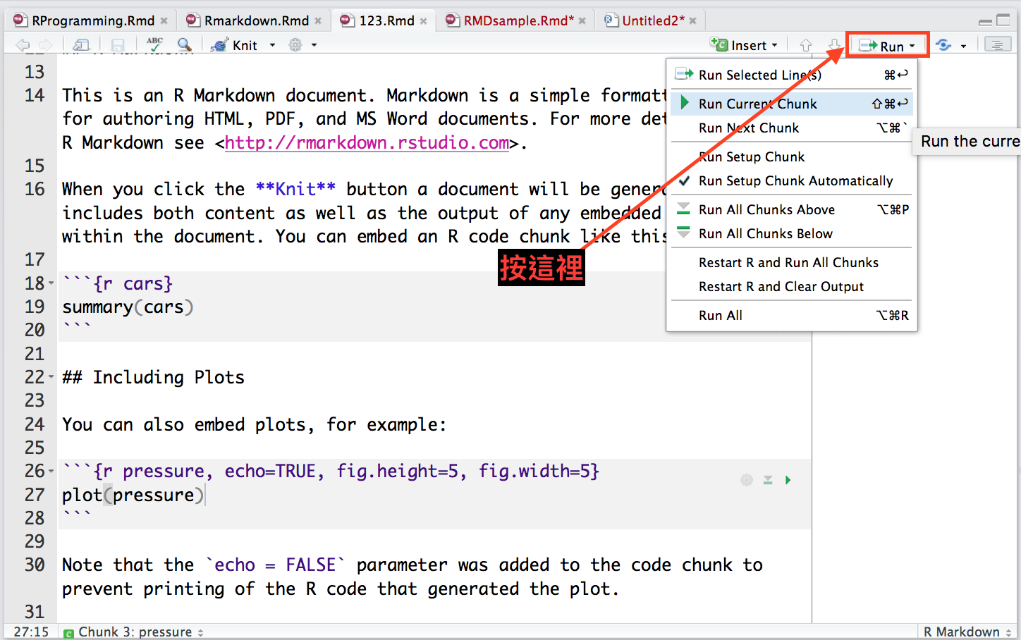The height and width of the screenshot is (640, 1021).
Task: Knit the document
Action: tap(235, 45)
